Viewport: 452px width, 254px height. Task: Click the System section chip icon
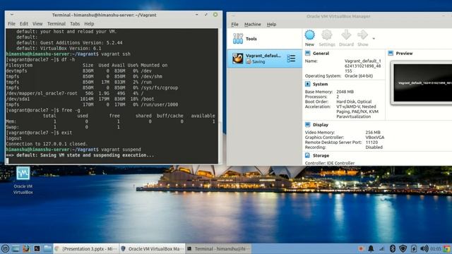pyautogui.click(x=308, y=84)
